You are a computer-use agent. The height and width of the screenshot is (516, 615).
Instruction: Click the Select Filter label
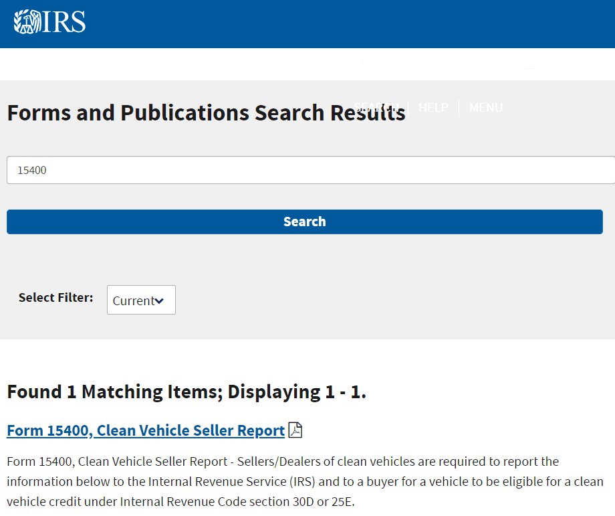click(56, 297)
